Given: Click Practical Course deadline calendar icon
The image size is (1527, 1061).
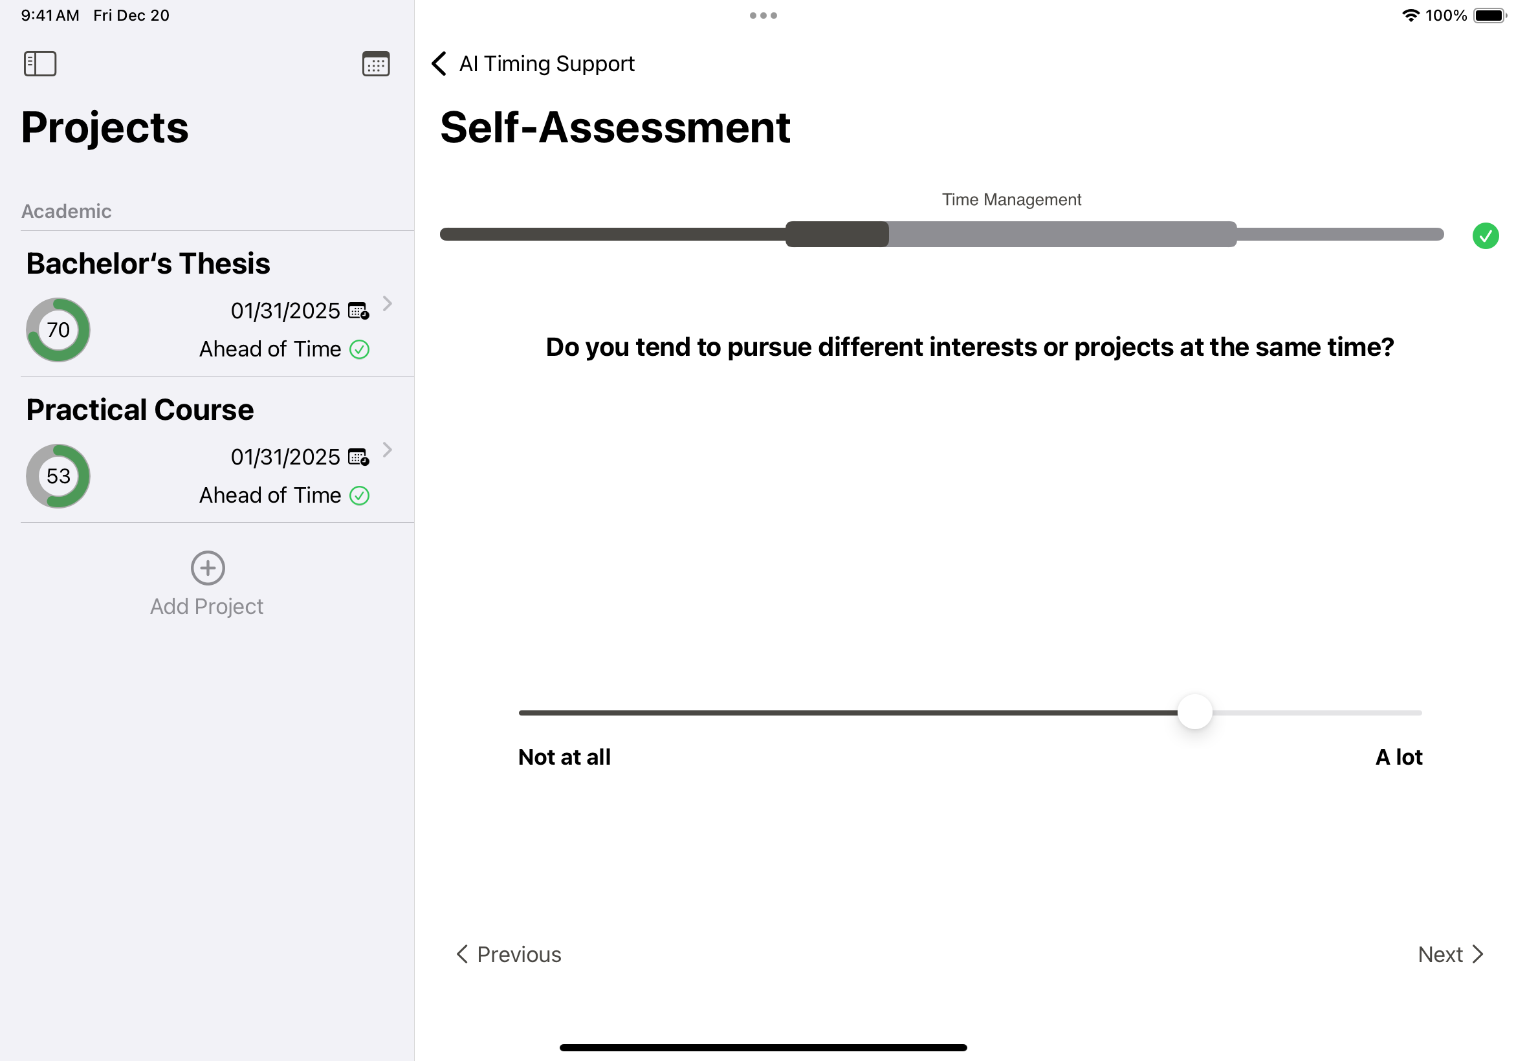Looking at the screenshot, I should [x=359, y=457].
